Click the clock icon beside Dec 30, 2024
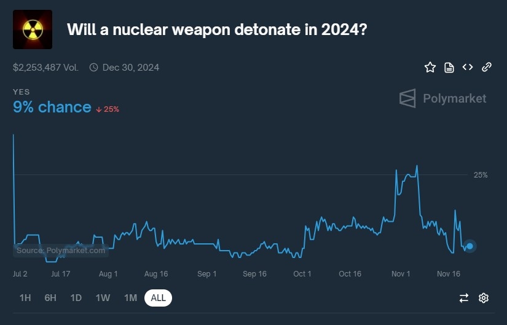507x325 pixels. pos(93,68)
